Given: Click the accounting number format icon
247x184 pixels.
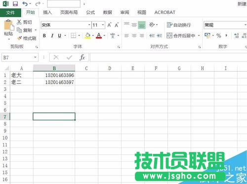Looking at the screenshot, I should [207, 36].
